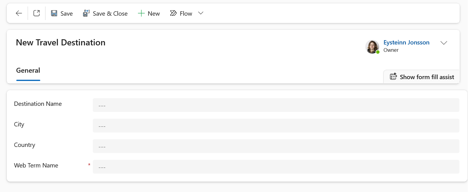Expand the Flow dropdown chevron
468x192 pixels.
click(201, 13)
